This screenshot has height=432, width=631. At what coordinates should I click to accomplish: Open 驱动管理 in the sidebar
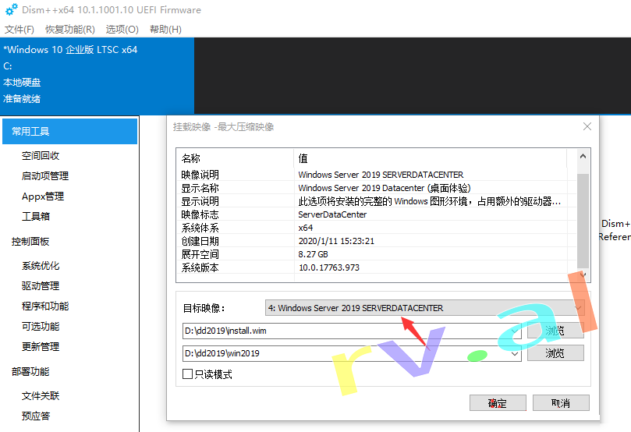pos(41,286)
